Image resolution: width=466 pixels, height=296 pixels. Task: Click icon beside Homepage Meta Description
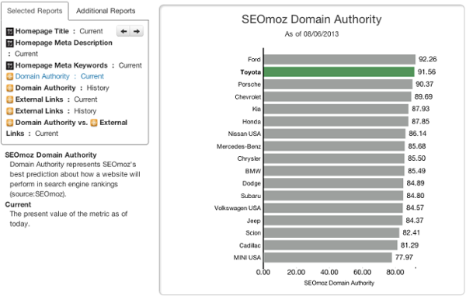(x=10, y=43)
